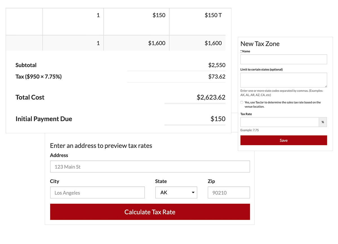
Task: Open the State dropdown showing AK
Action: (176, 193)
